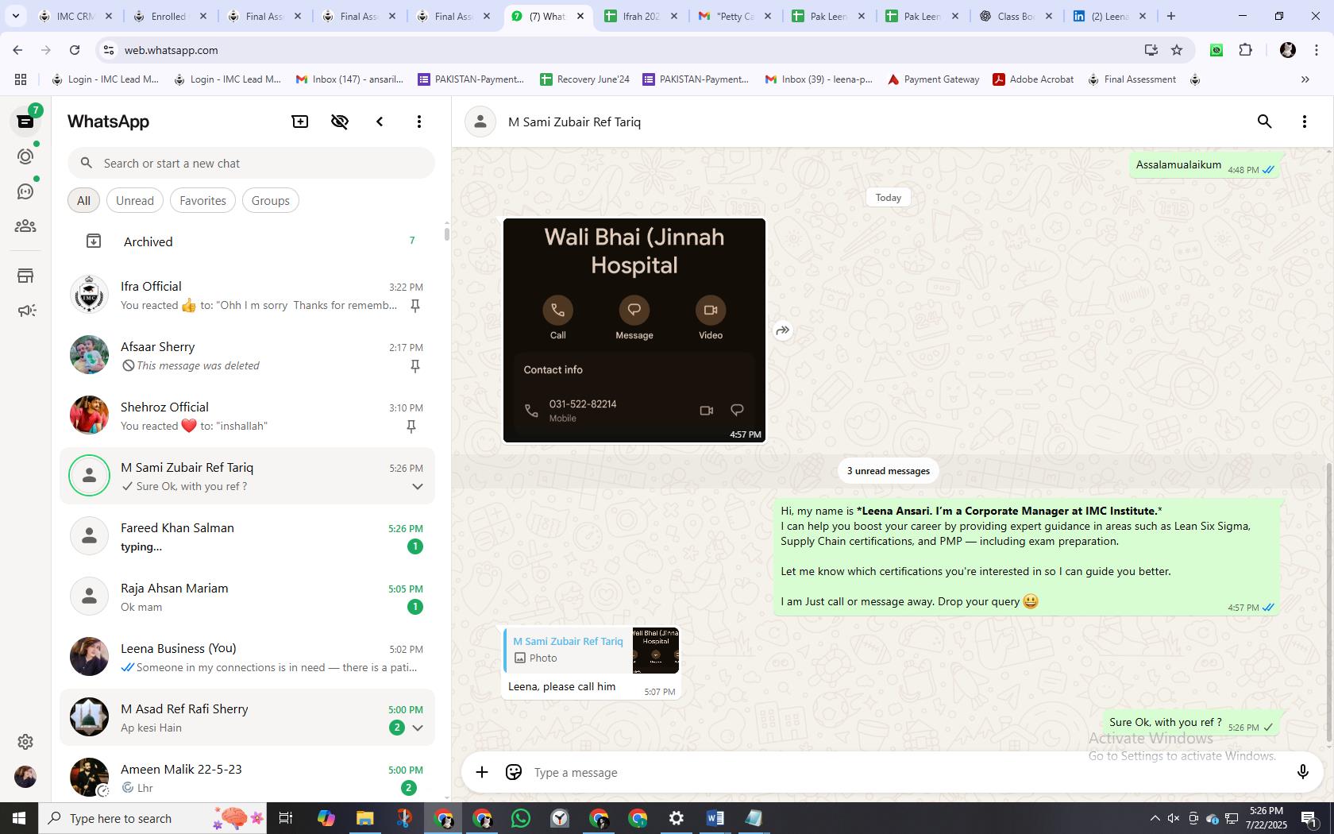
Task: Open the Leena Business (You) chat
Action: [x=248, y=657]
